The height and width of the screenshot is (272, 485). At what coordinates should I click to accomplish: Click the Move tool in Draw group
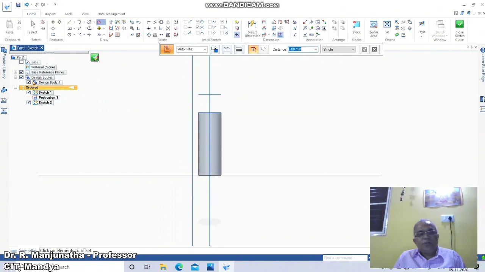pos(99,28)
